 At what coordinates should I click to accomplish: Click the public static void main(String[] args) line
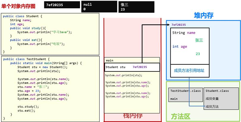pyautogui.click(x=46, y=63)
